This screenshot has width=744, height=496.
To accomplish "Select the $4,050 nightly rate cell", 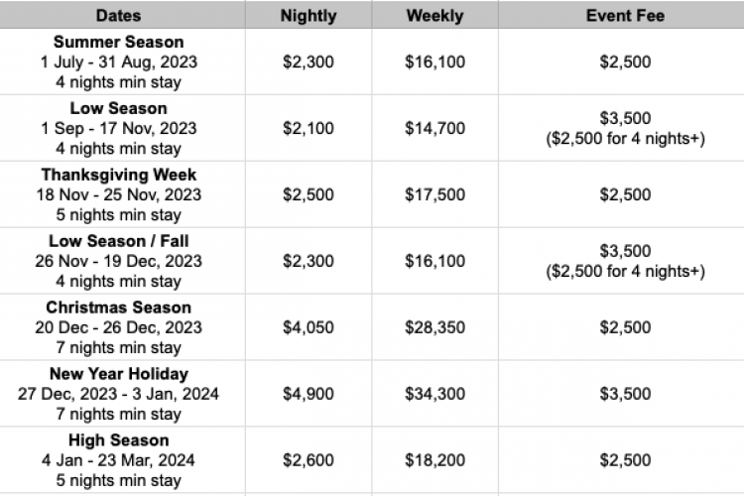I will [309, 327].
